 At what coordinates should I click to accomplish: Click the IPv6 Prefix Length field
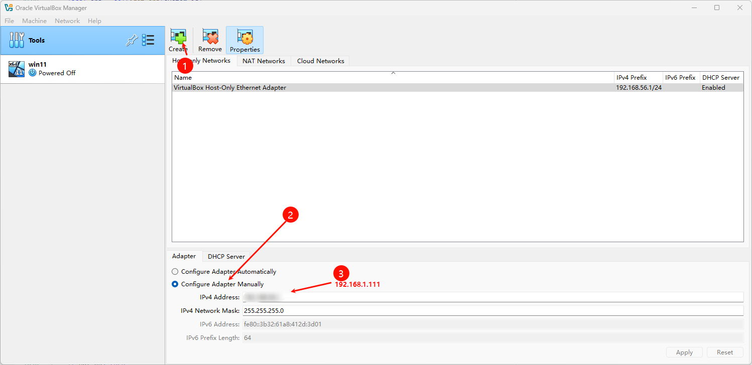(493, 338)
